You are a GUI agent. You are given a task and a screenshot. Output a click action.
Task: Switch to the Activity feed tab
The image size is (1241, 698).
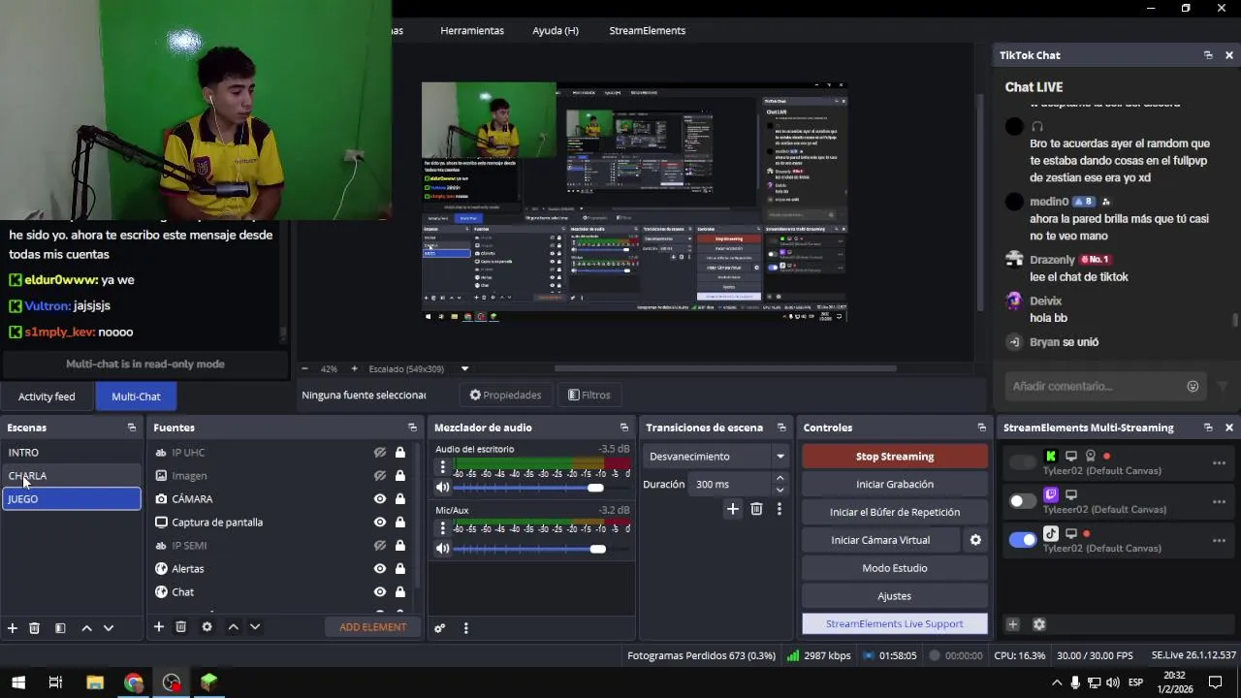coord(47,397)
